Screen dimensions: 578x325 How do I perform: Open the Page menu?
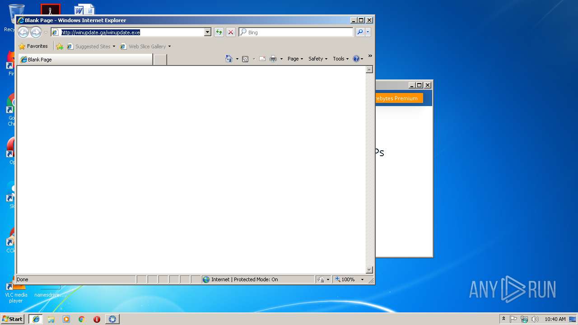point(295,59)
